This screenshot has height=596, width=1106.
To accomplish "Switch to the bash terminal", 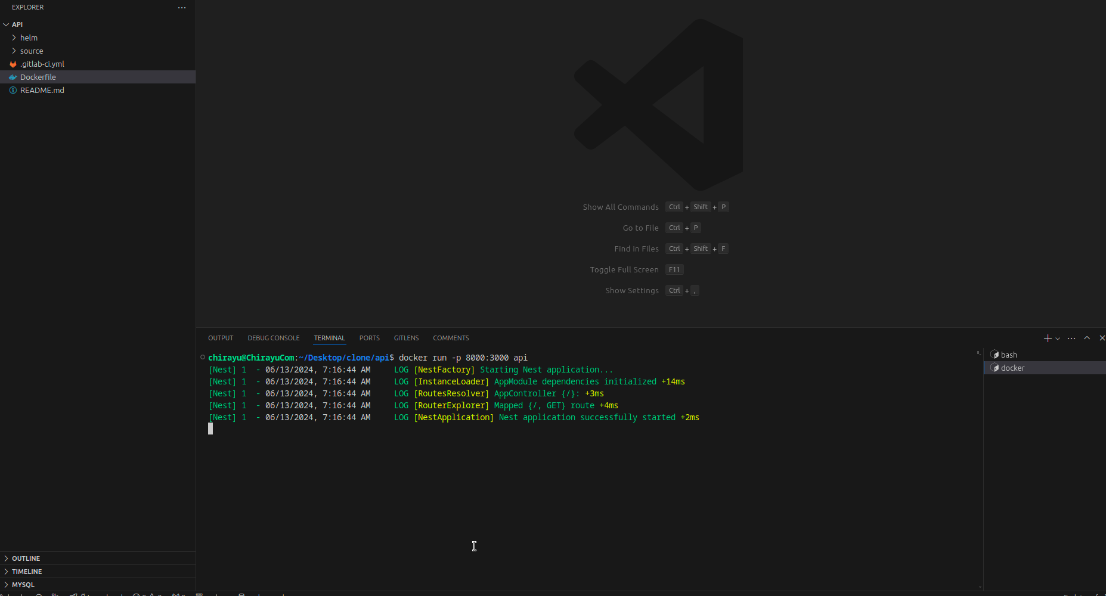I will 1045,355.
